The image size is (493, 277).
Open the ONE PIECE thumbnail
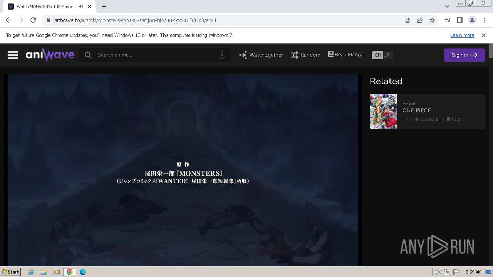383,111
